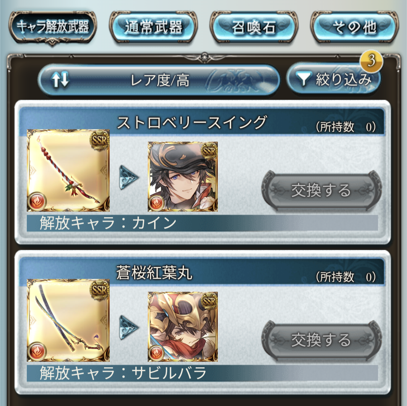Open the その他 tab

[x=354, y=27]
